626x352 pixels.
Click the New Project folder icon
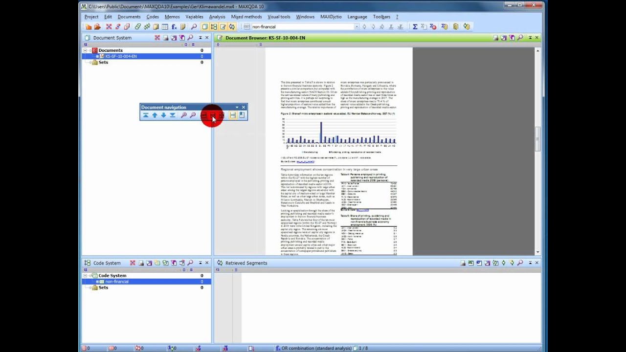pyautogui.click(x=89, y=27)
